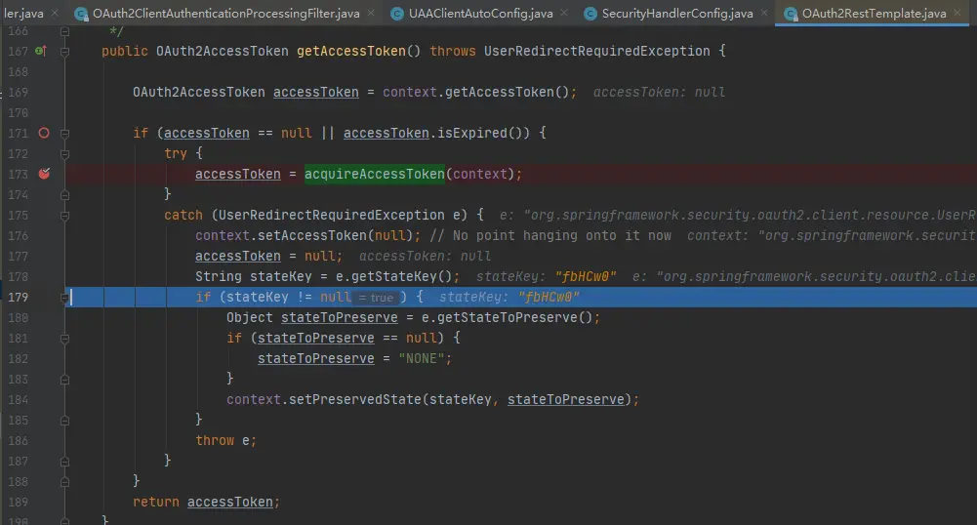Click fold end marker on line 188
This screenshot has width=977, height=525.
[64, 482]
